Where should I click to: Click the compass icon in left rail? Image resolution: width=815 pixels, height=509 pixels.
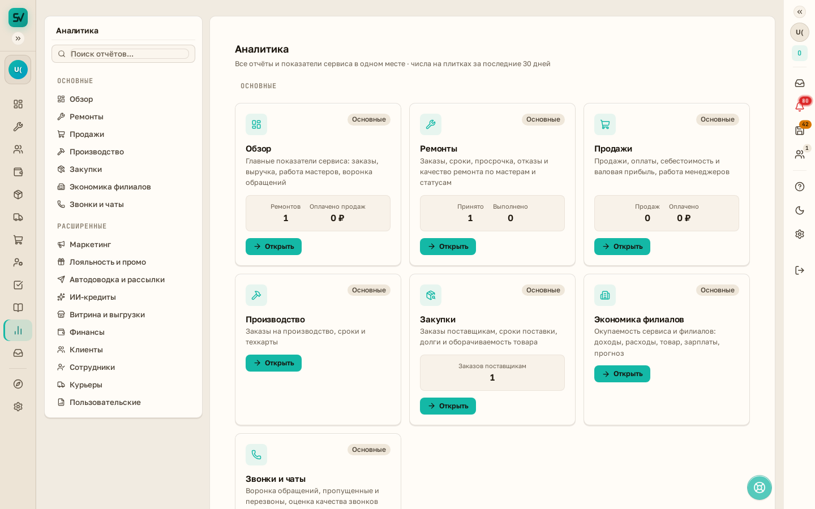point(18,384)
